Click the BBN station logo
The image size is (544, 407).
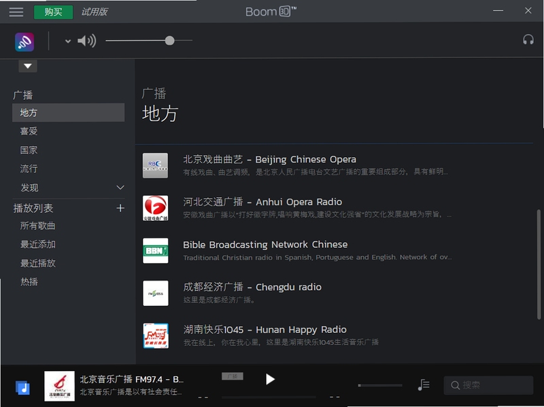156,251
